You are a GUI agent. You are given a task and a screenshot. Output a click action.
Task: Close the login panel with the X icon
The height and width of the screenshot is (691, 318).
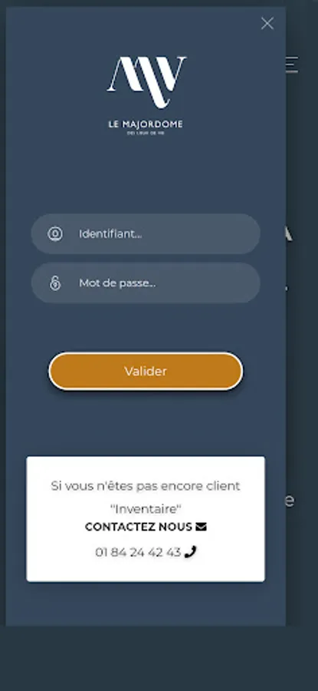coord(267,23)
